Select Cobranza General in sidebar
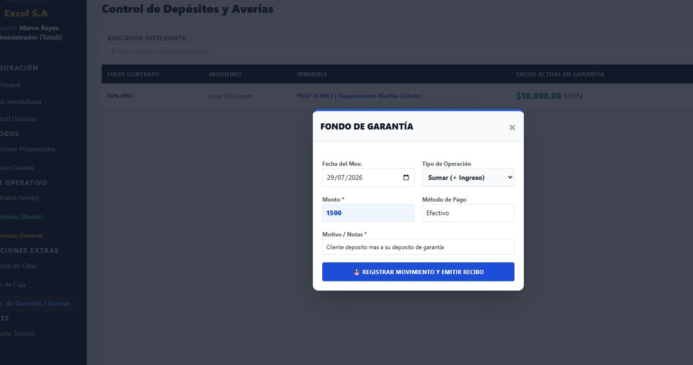This screenshot has width=693, height=365. [21, 235]
